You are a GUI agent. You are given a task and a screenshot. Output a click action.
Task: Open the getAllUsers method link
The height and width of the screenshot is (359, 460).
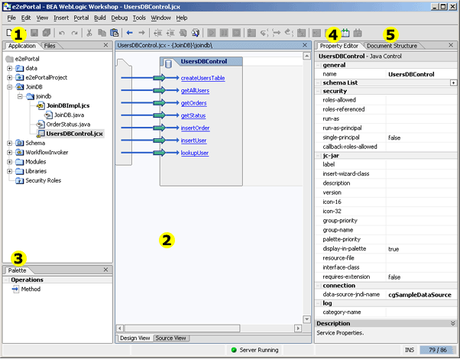(195, 91)
